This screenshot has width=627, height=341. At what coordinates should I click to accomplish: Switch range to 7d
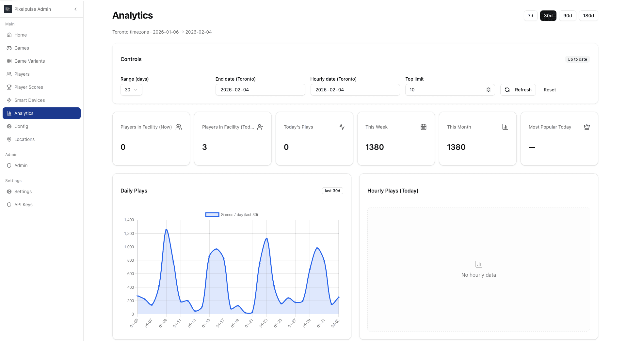click(530, 16)
